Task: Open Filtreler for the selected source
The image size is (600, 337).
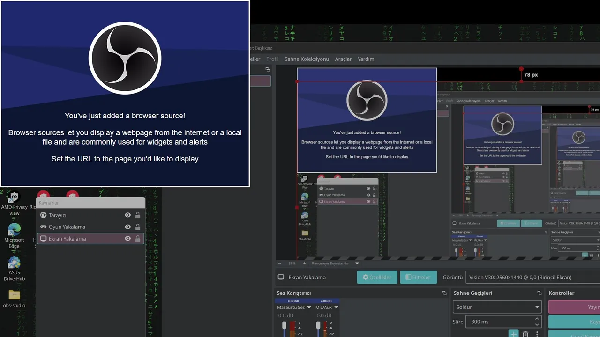Action: 418,277
